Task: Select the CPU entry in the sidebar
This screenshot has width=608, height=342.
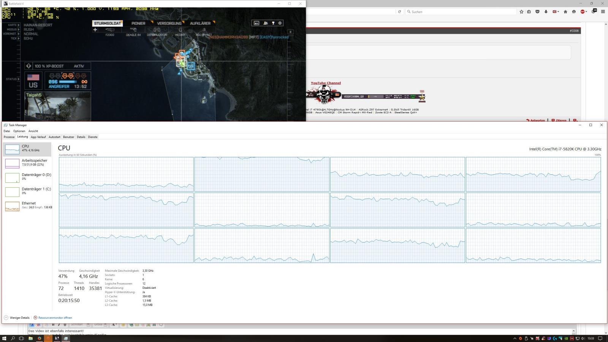Action: click(27, 149)
